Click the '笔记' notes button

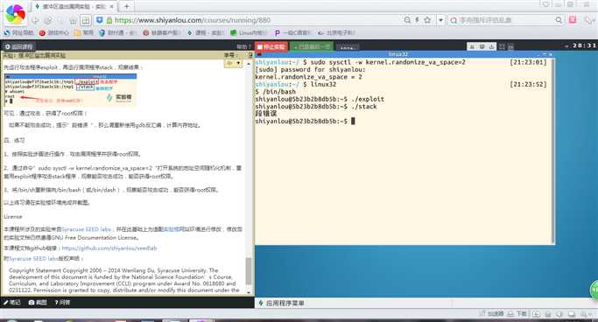[x=12, y=302]
